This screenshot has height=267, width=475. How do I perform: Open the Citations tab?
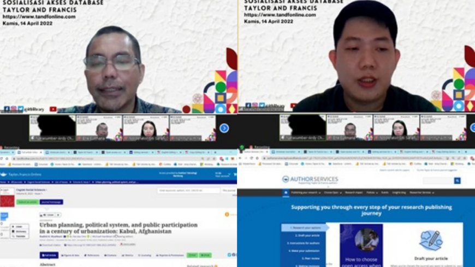click(111, 255)
